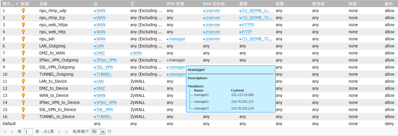Open the IPSec_VPN zone link in row 8
This screenshot has width=398, height=136.
(x=105, y=60)
